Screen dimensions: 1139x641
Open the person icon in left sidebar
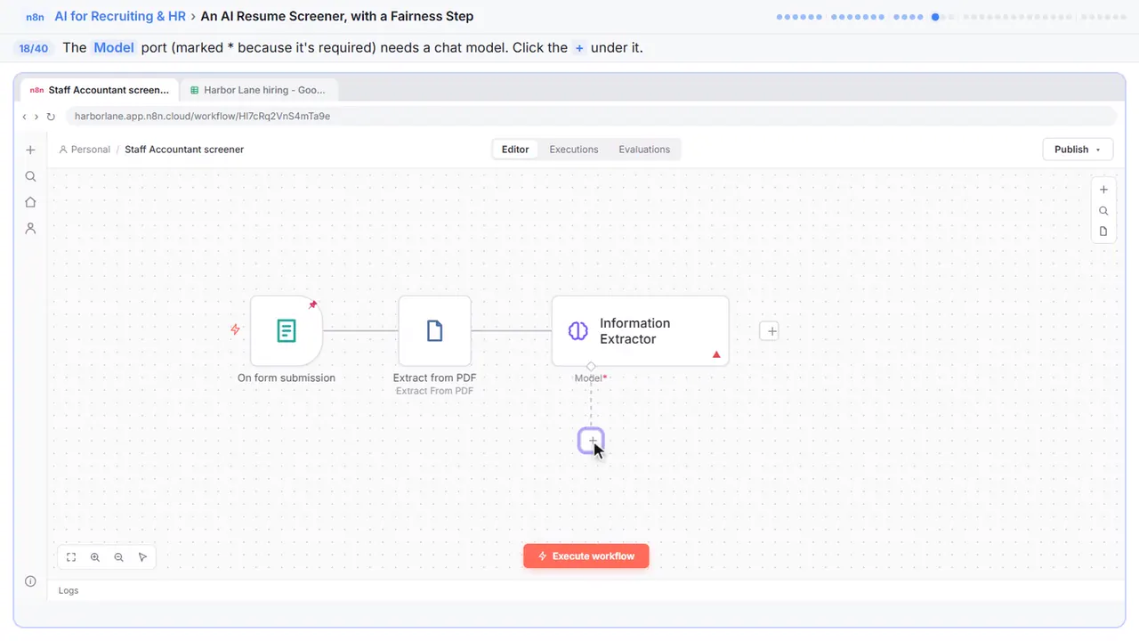coord(30,228)
